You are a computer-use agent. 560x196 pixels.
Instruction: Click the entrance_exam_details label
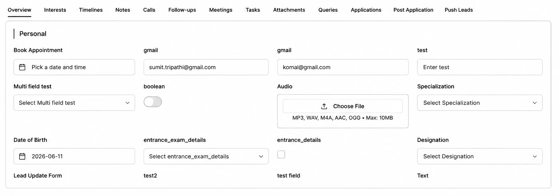175,140
